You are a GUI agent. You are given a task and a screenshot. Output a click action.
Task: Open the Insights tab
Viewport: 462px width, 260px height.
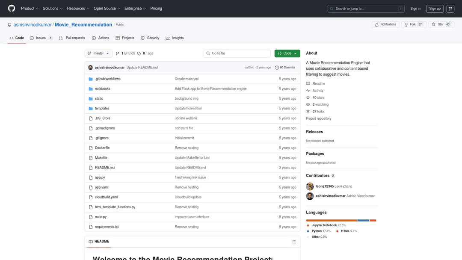(x=175, y=38)
